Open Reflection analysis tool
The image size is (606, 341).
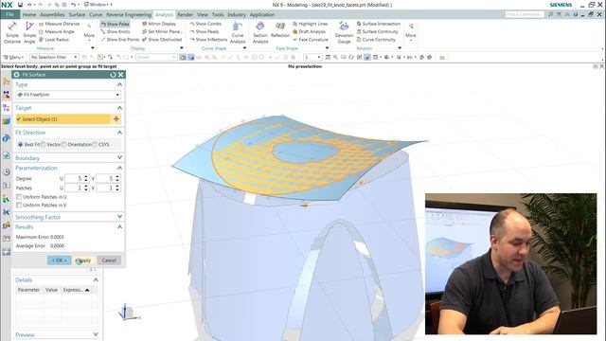(x=280, y=30)
